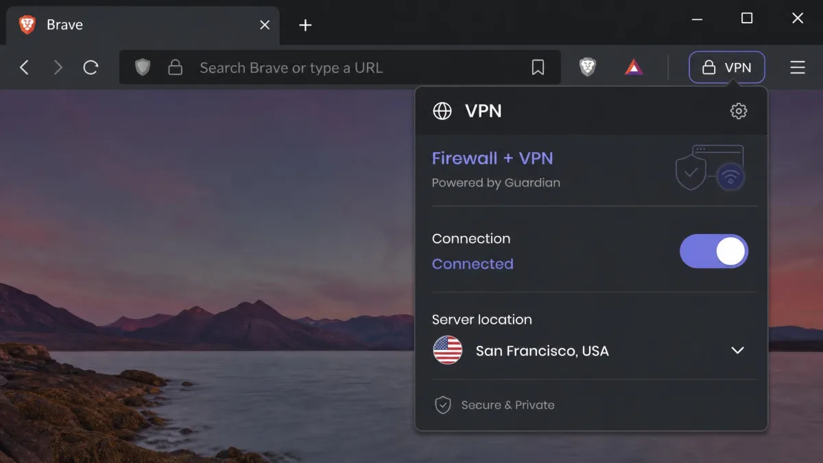Click the Brave logo on the tab

point(27,25)
